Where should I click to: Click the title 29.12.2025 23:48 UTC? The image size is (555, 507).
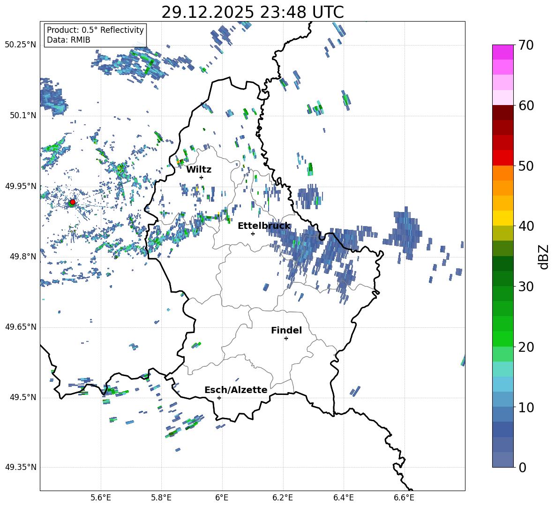tap(253, 12)
